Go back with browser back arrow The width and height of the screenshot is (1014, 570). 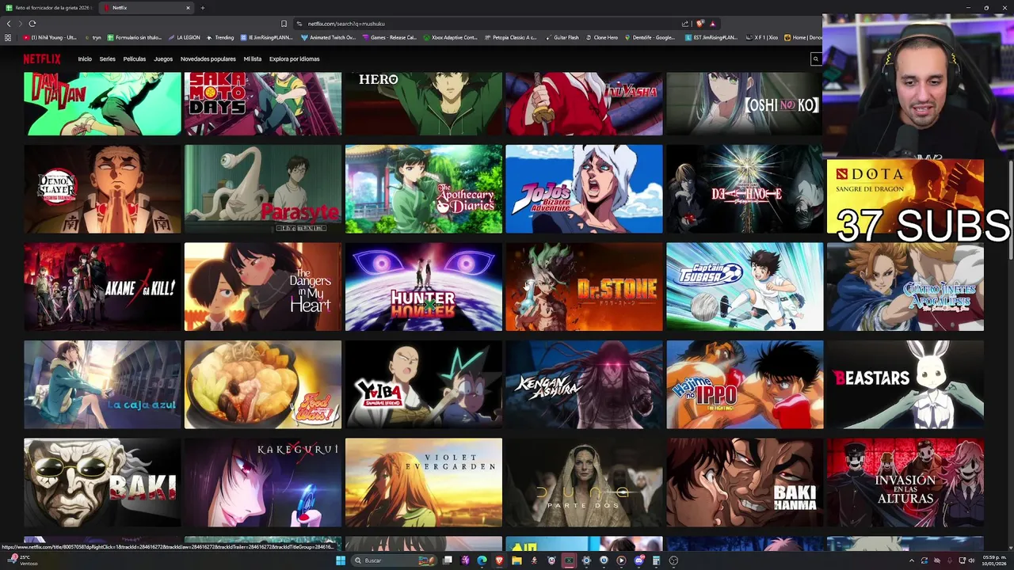click(x=9, y=24)
